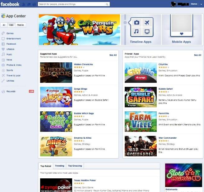Click the App Center heading
This screenshot has width=204, height=192.
16,16
